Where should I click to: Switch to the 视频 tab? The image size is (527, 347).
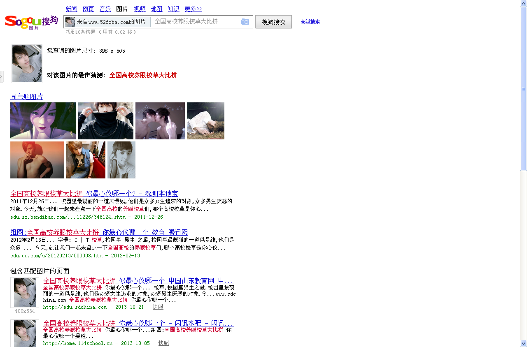[140, 9]
